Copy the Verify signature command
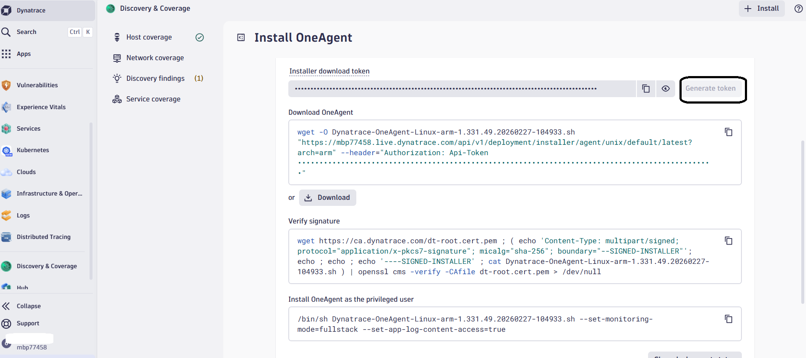Screen dimensions: 806x358 click(729, 241)
